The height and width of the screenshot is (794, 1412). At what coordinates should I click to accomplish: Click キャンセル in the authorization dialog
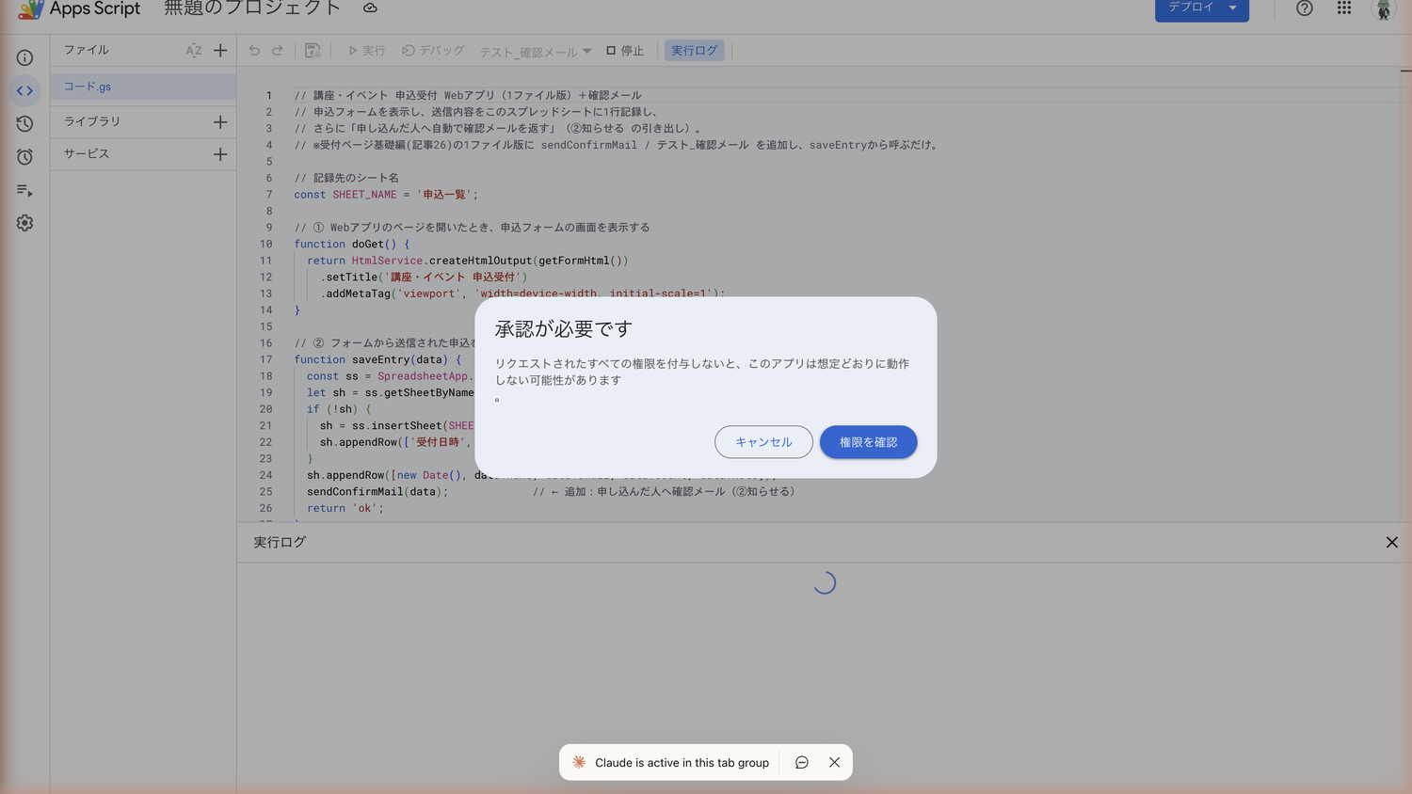click(763, 442)
